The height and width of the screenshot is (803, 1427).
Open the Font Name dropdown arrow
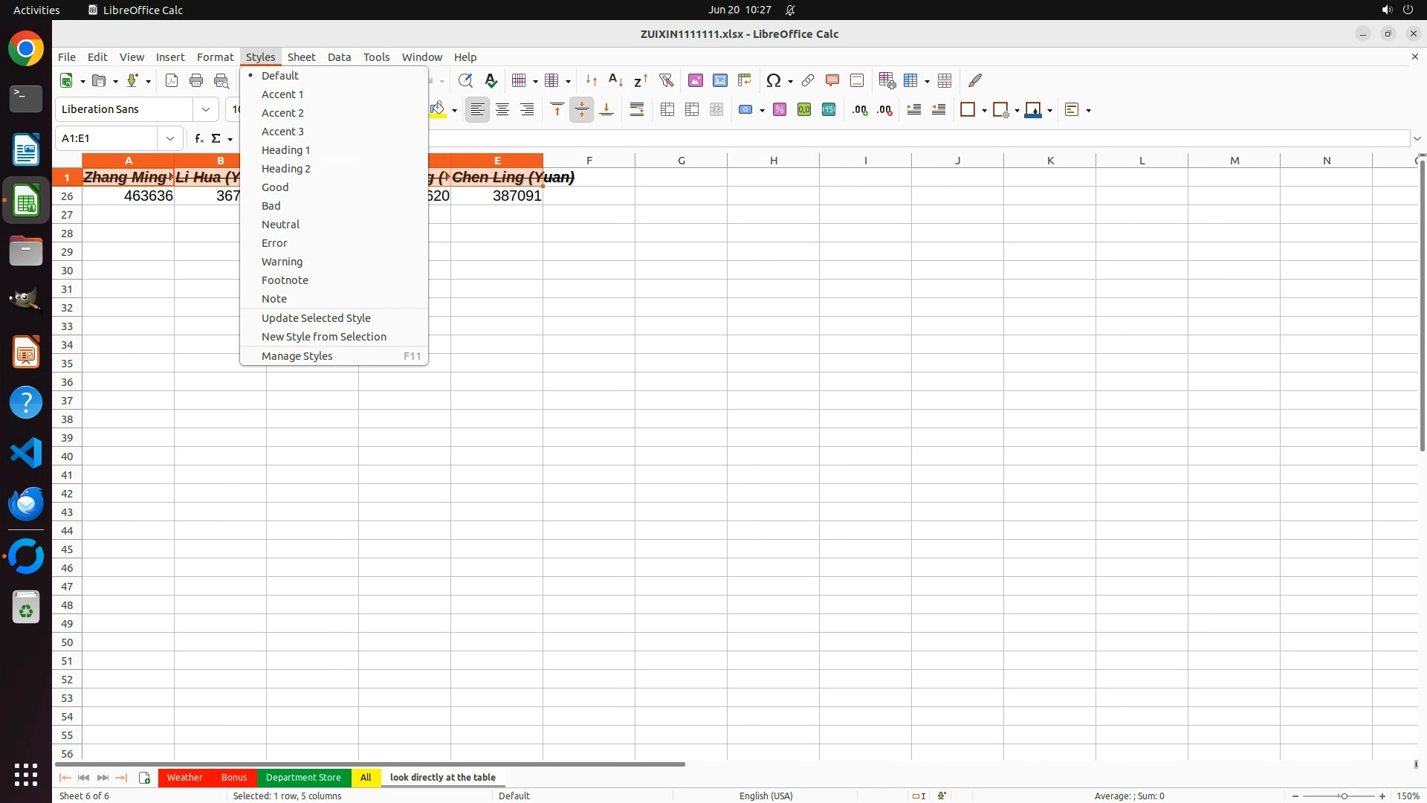(x=206, y=109)
